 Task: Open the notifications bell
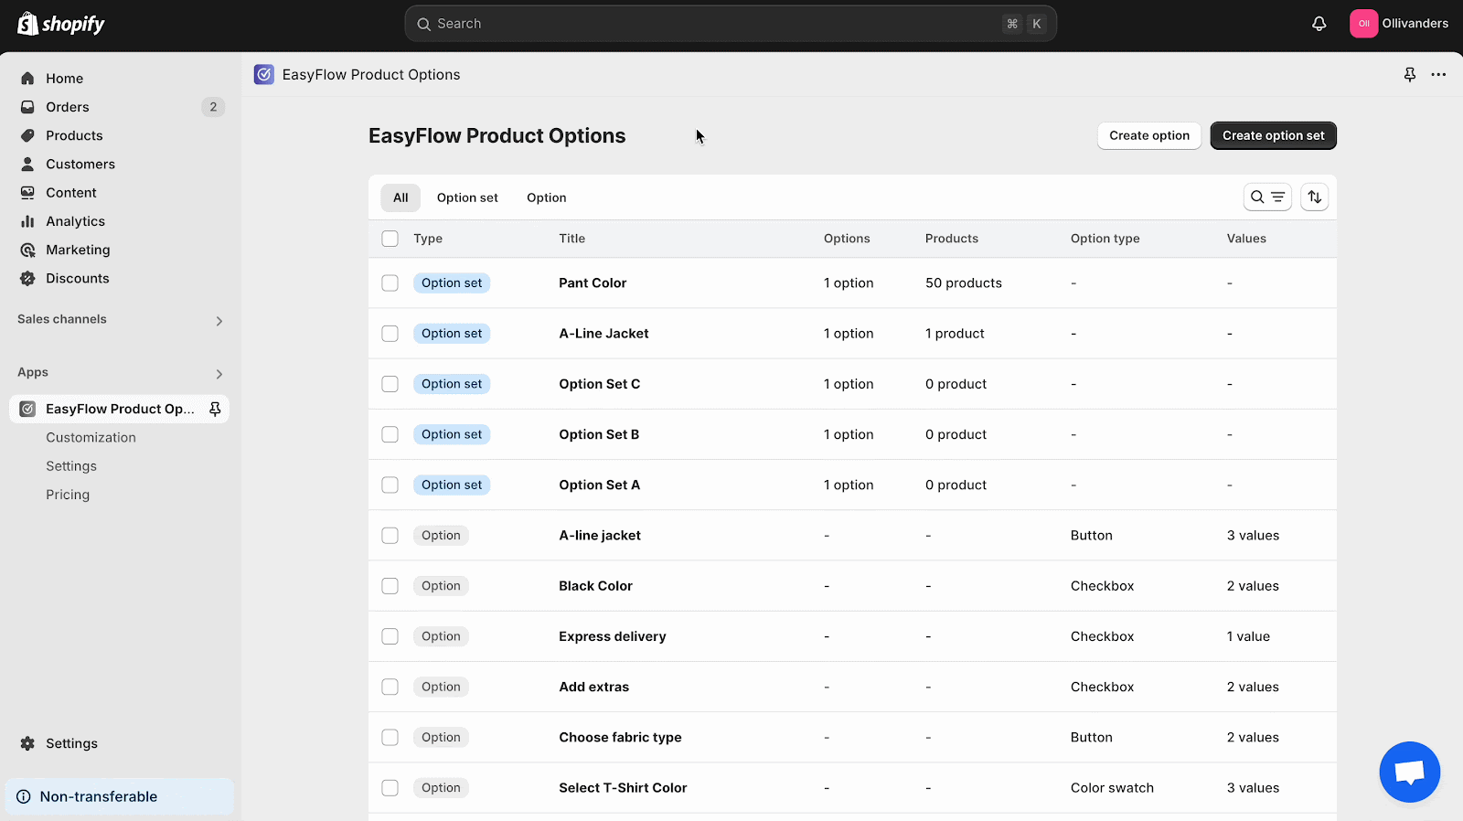(x=1319, y=24)
